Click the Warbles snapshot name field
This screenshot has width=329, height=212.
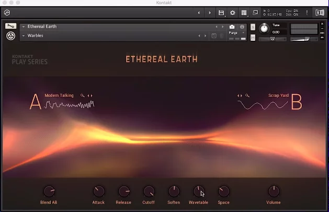click(x=35, y=36)
